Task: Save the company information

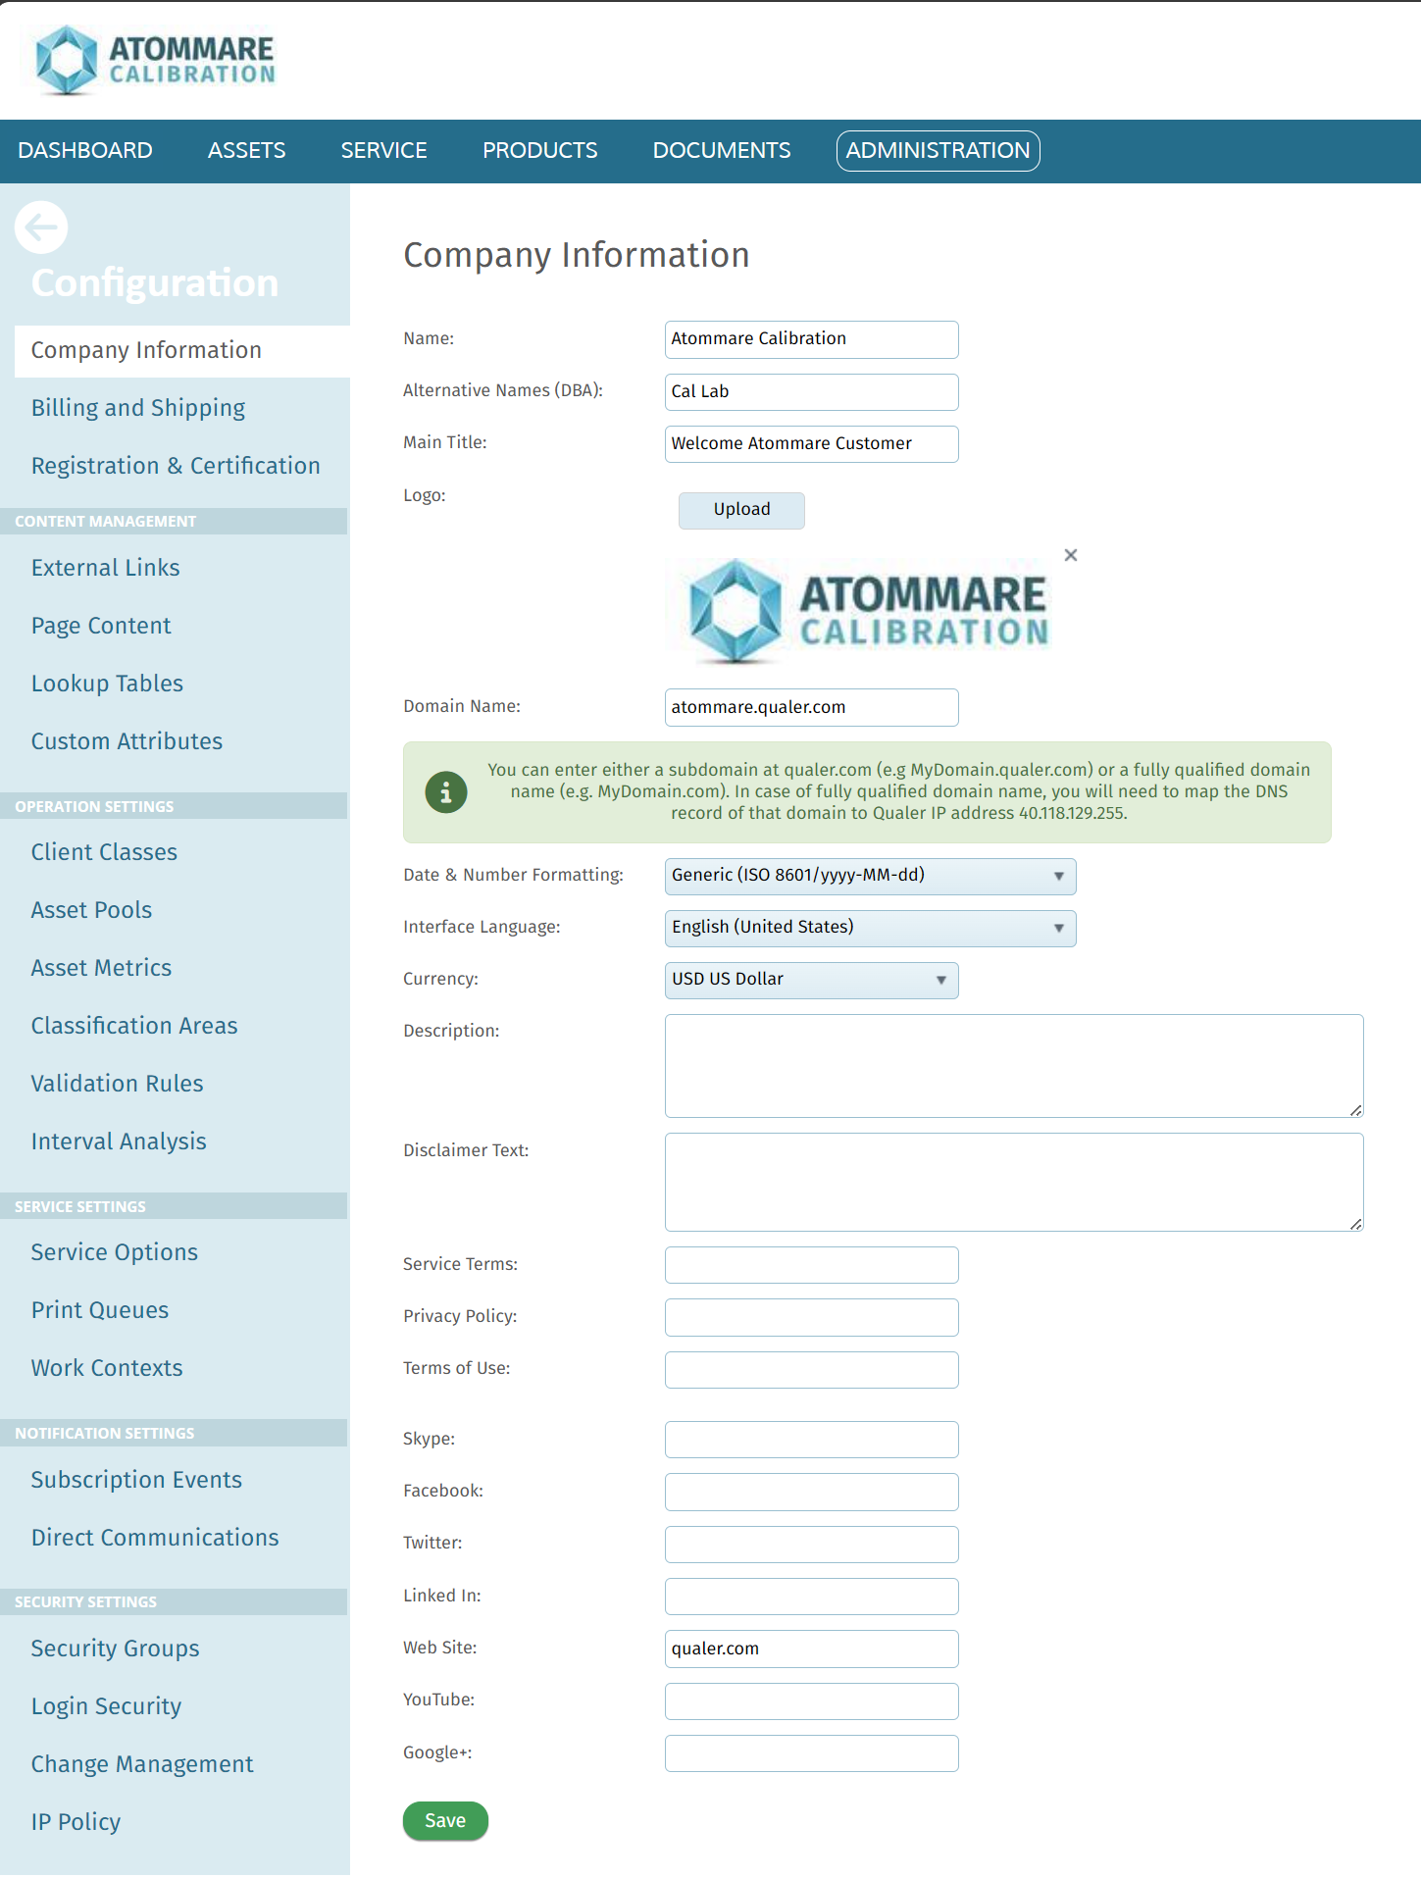Action: pyautogui.click(x=445, y=1820)
